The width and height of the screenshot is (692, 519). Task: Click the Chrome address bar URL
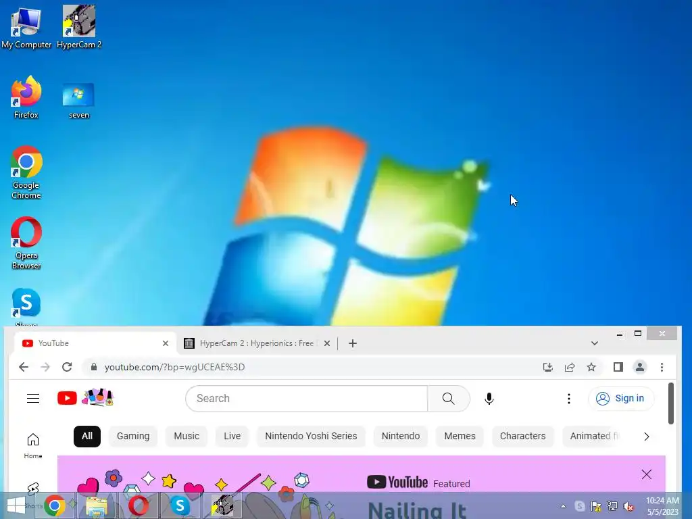pos(174,367)
